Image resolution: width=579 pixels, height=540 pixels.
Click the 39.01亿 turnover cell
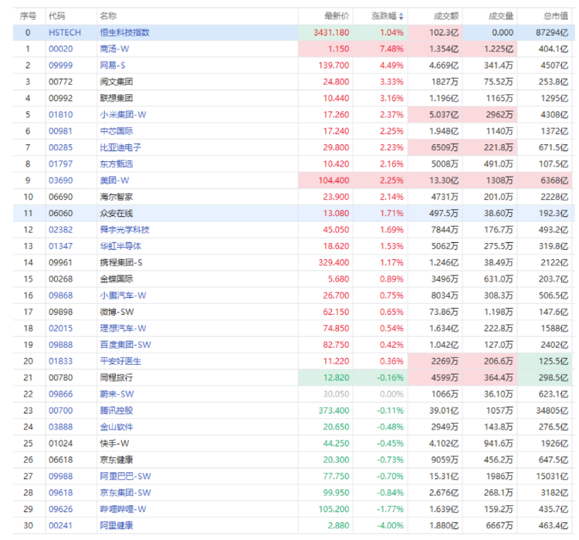click(444, 410)
